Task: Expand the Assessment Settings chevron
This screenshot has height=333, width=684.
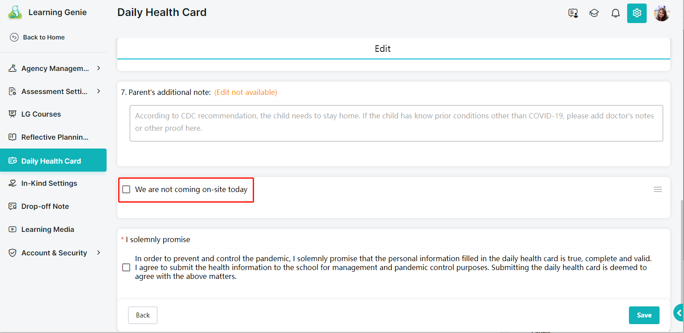Action: click(99, 91)
